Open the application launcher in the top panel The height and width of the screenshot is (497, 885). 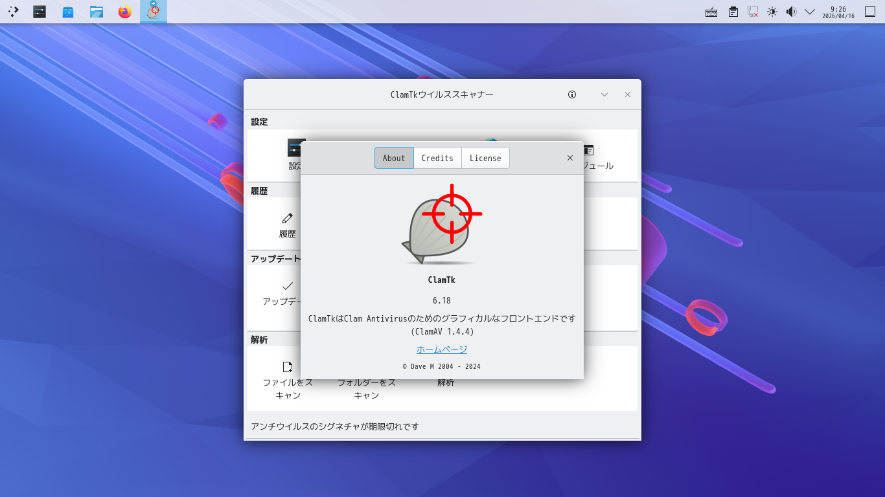coord(13,12)
